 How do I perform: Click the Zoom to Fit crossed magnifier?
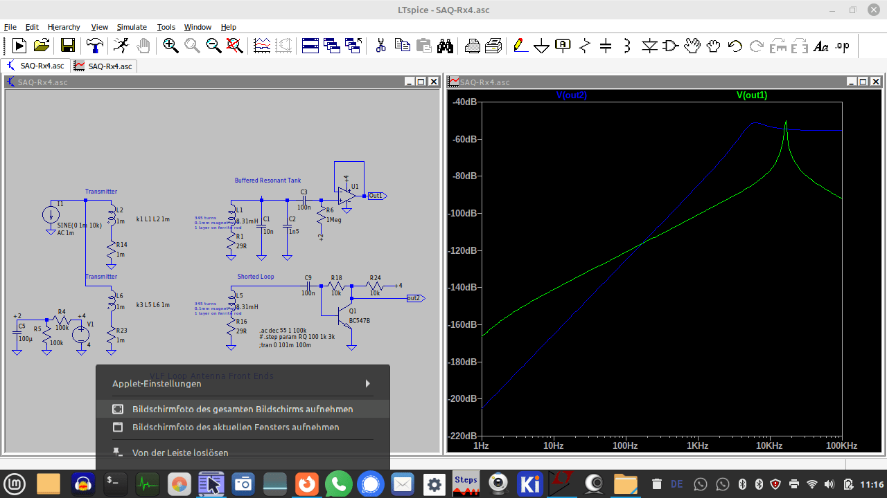point(235,46)
